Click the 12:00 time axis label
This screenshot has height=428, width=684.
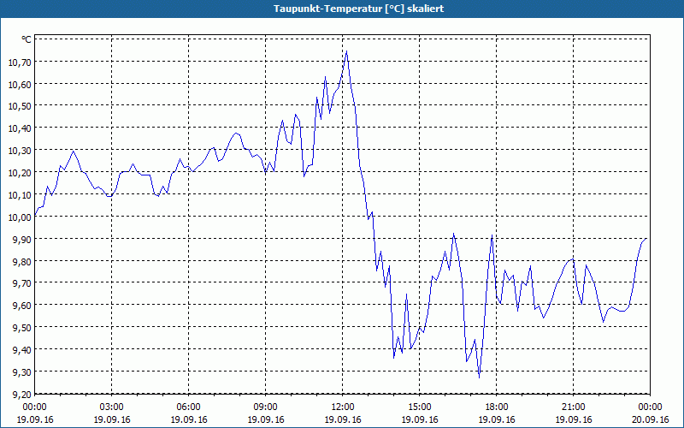(343, 407)
